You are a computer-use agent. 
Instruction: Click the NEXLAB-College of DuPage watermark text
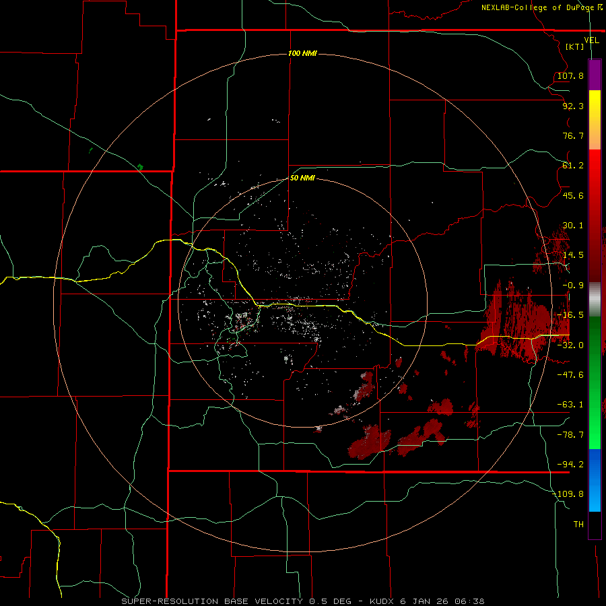[541, 7]
